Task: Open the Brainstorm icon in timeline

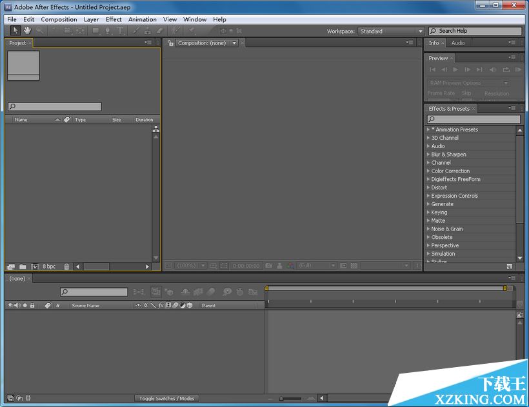Action: coord(227,292)
